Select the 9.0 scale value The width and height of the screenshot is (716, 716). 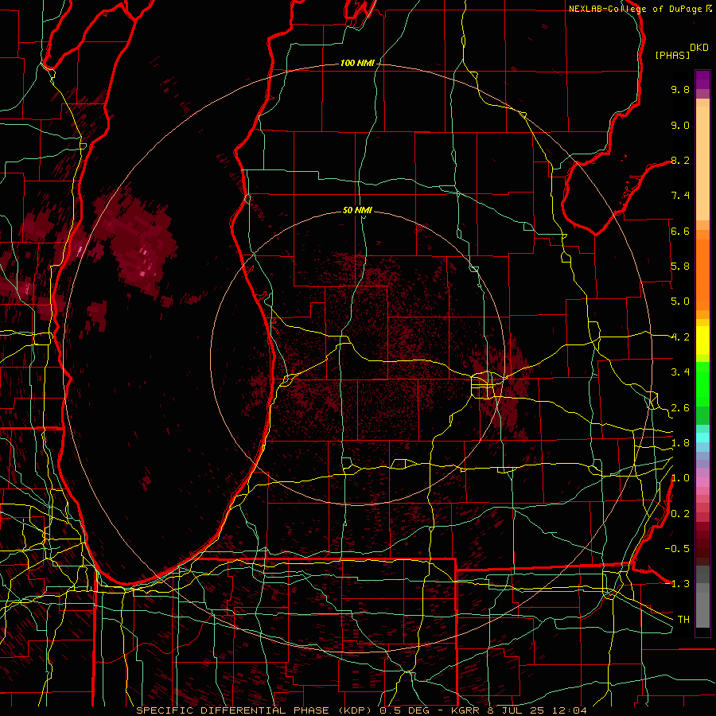tap(680, 125)
